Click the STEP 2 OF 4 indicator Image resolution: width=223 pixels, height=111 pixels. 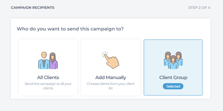coord(199,8)
